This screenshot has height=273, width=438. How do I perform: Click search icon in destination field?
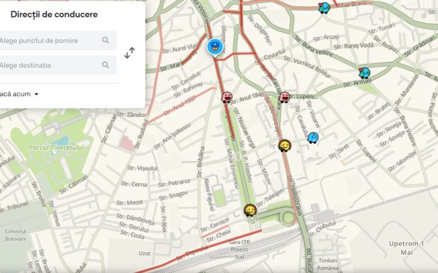click(x=106, y=65)
